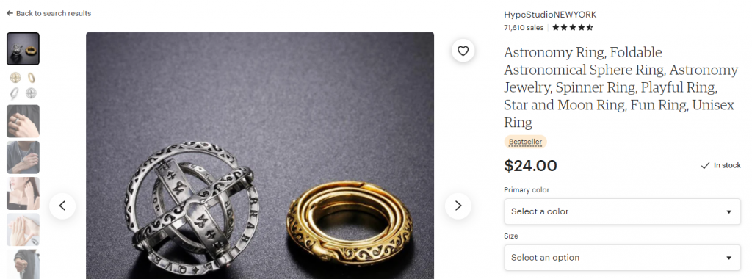Go to next product image arrow
This screenshot has height=279, width=752.
458,206
